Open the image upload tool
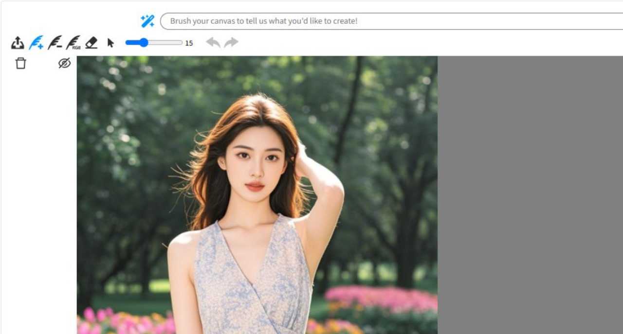The width and height of the screenshot is (623, 334). point(18,42)
